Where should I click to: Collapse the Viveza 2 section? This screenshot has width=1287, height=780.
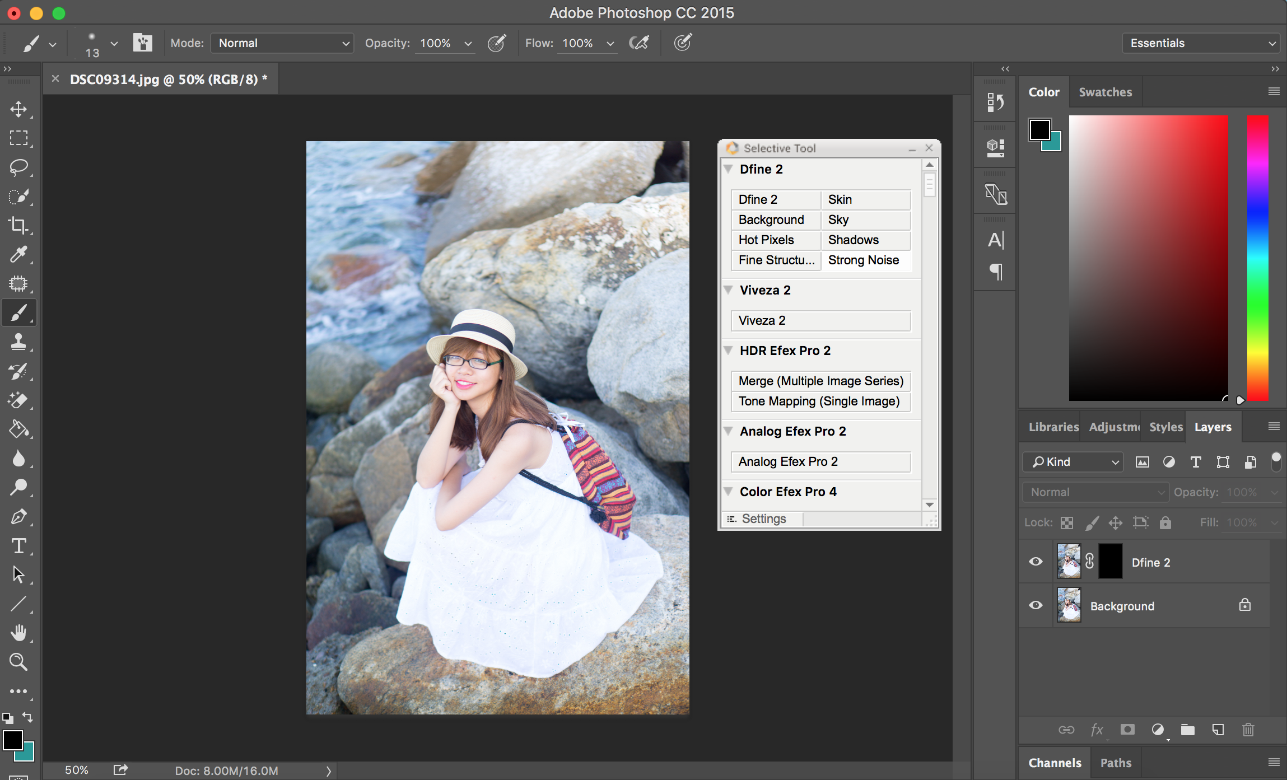click(729, 290)
